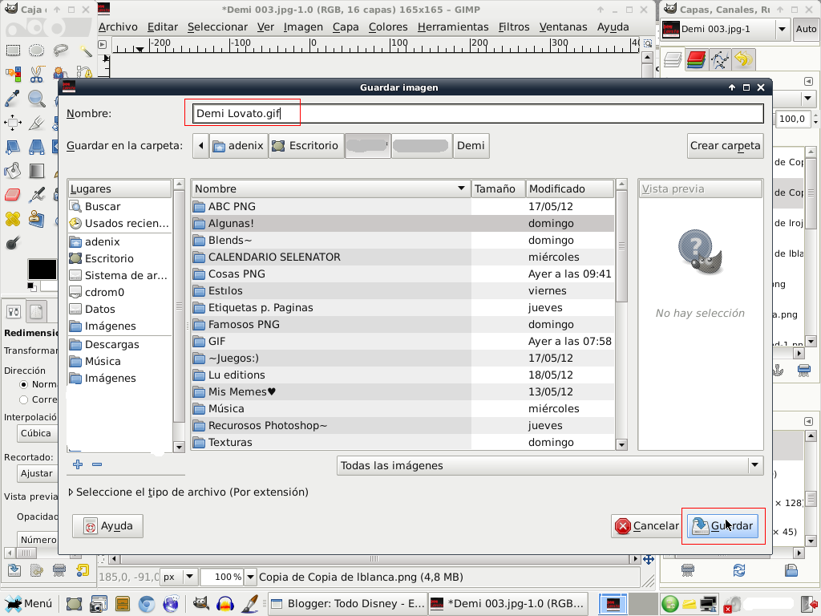Open the Layers tab icon

tap(673, 59)
